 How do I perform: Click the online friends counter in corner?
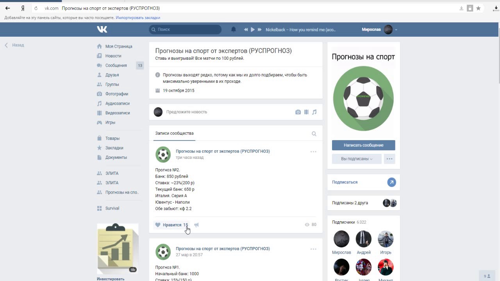pos(487,276)
